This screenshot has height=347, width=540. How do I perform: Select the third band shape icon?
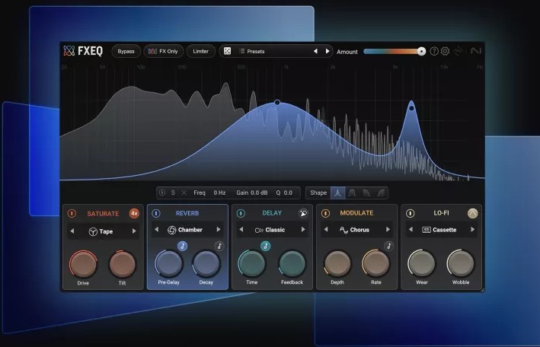(x=366, y=193)
